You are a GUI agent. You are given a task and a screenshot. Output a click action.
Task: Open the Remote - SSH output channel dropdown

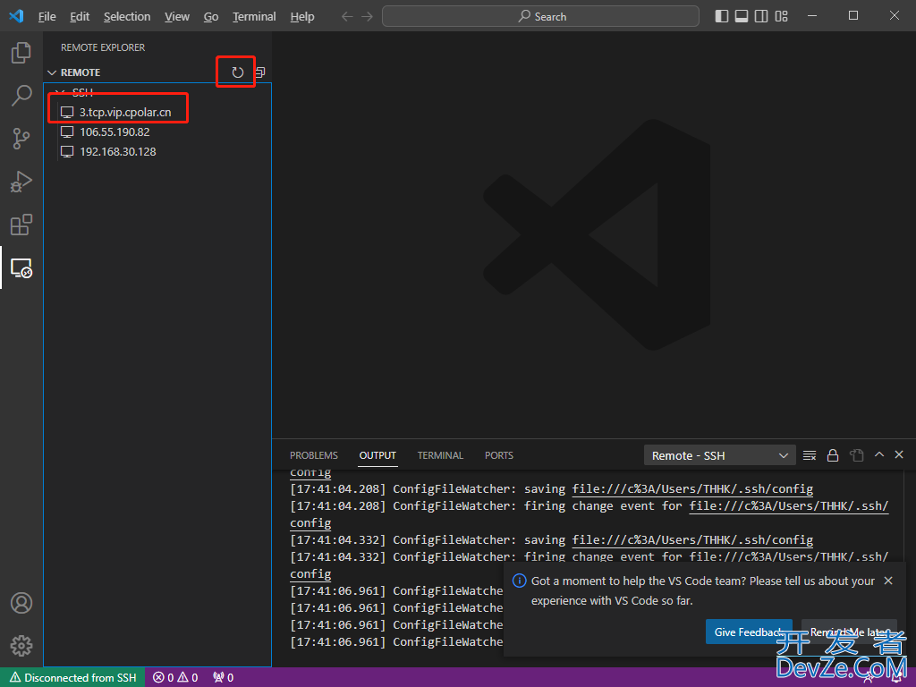coord(720,455)
